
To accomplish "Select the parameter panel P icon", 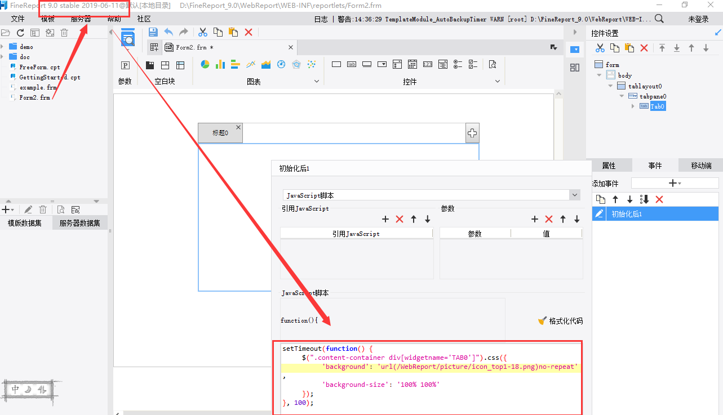I will pos(126,65).
